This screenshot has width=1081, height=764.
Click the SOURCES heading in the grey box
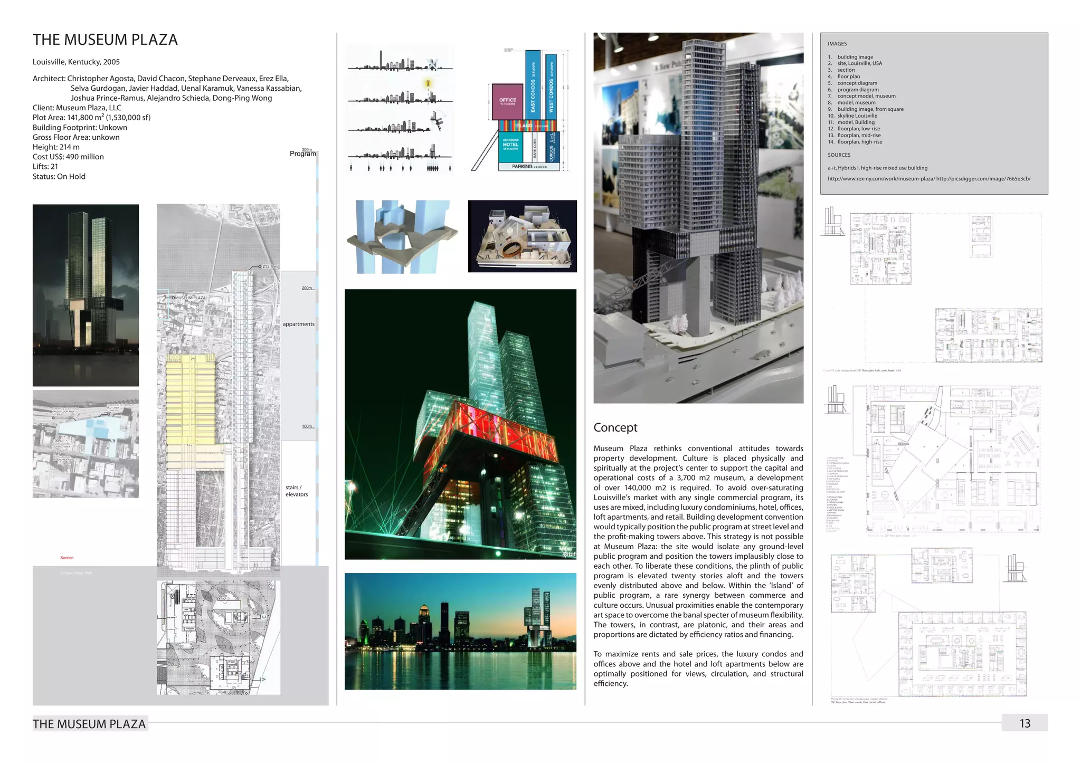(x=839, y=155)
